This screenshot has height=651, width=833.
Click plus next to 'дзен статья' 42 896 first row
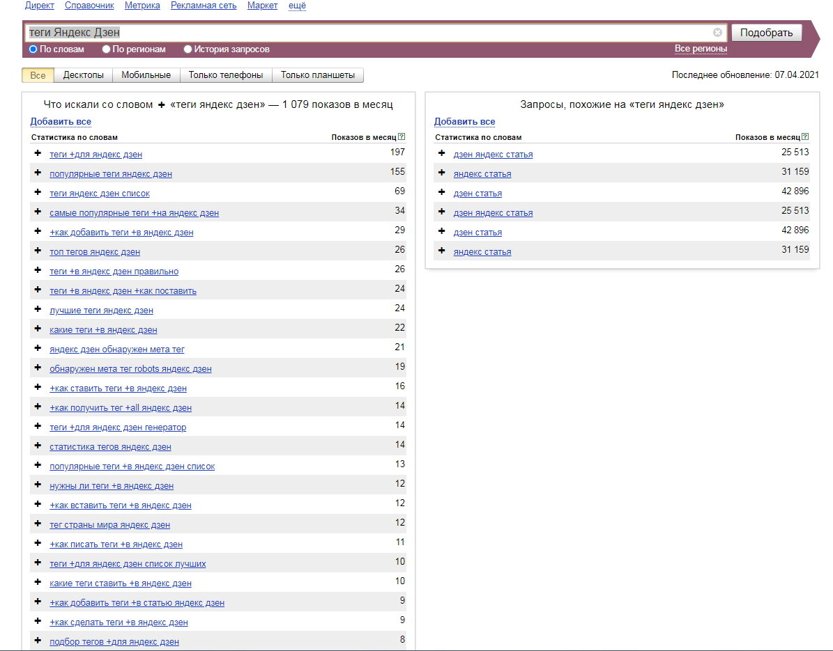point(441,193)
